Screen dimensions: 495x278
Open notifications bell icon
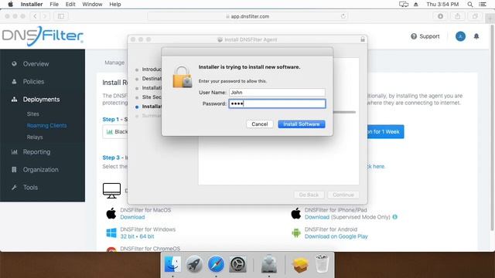(476, 36)
